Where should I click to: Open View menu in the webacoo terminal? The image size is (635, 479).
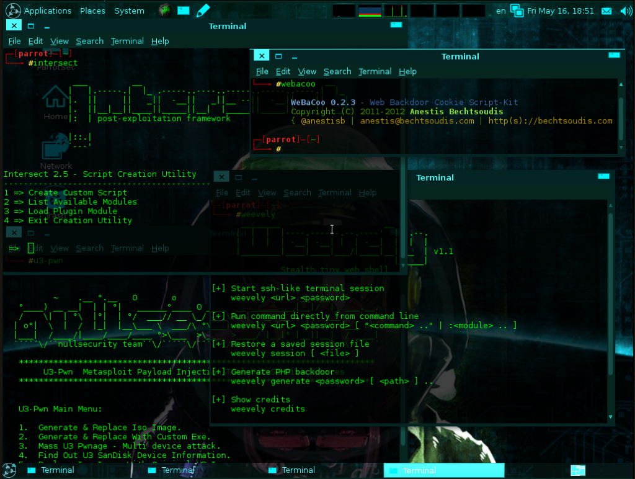coord(307,71)
